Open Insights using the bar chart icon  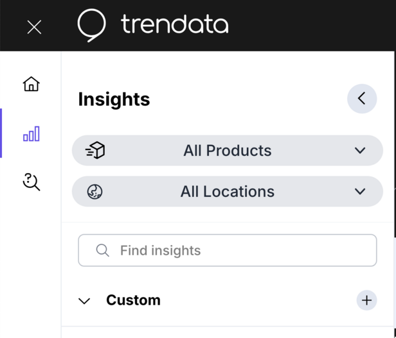click(x=31, y=134)
